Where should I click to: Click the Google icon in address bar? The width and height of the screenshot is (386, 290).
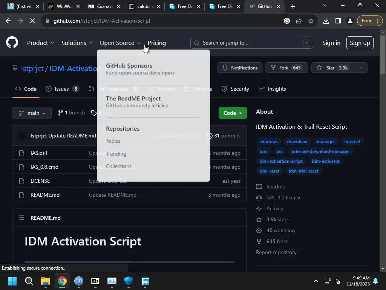(287, 21)
